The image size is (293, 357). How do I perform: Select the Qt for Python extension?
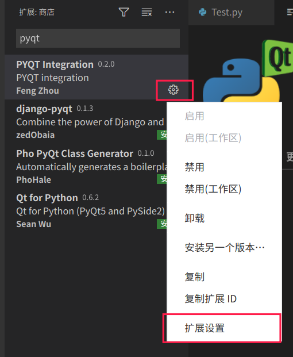tap(86, 210)
